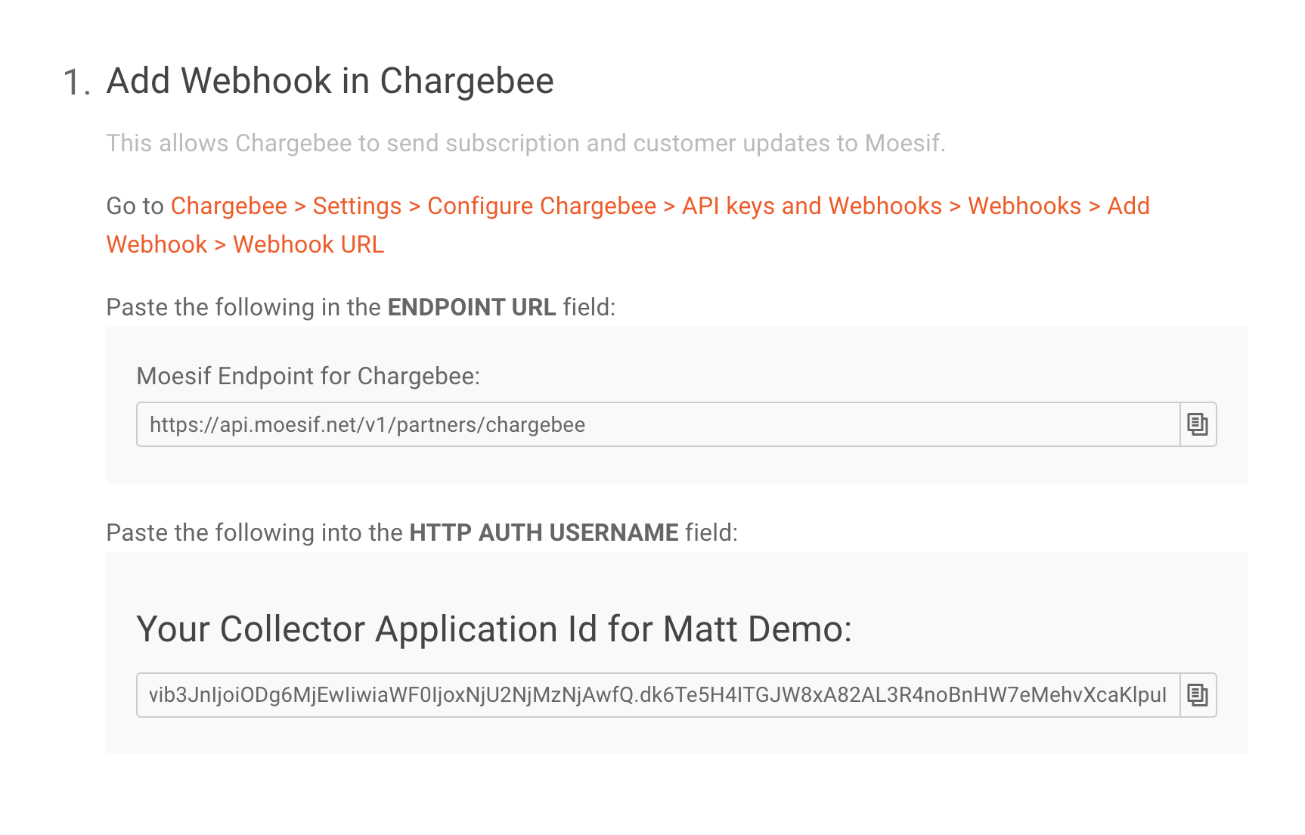Click the Your Collector Application Id heading
The width and height of the screenshot is (1305, 835).
pos(495,629)
